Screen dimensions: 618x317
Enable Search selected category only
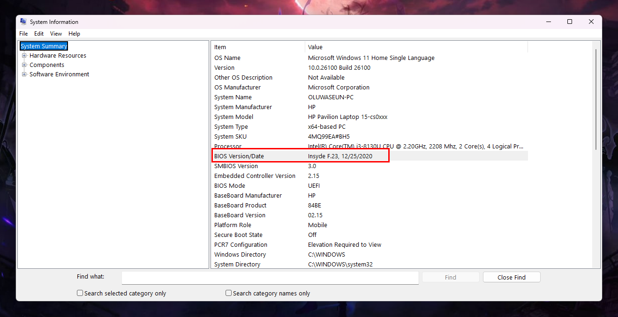coord(80,293)
